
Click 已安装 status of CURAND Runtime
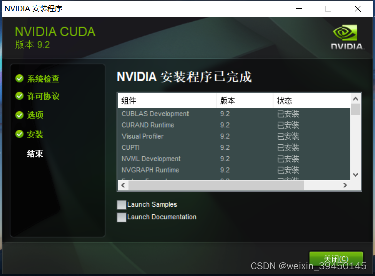(x=288, y=125)
